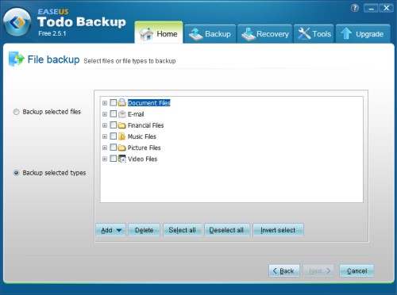Click the house icon on Home tab
This screenshot has width=397, height=295.
tap(146, 34)
